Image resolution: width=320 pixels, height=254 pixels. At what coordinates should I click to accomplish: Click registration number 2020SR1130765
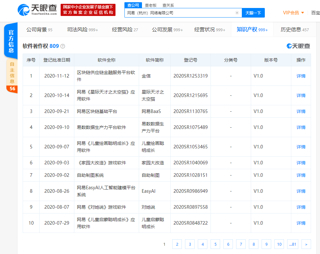(190, 111)
